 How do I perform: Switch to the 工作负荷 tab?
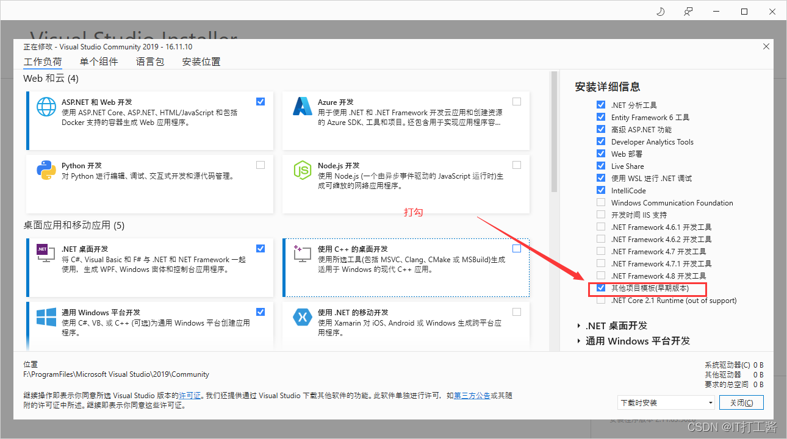[43, 62]
